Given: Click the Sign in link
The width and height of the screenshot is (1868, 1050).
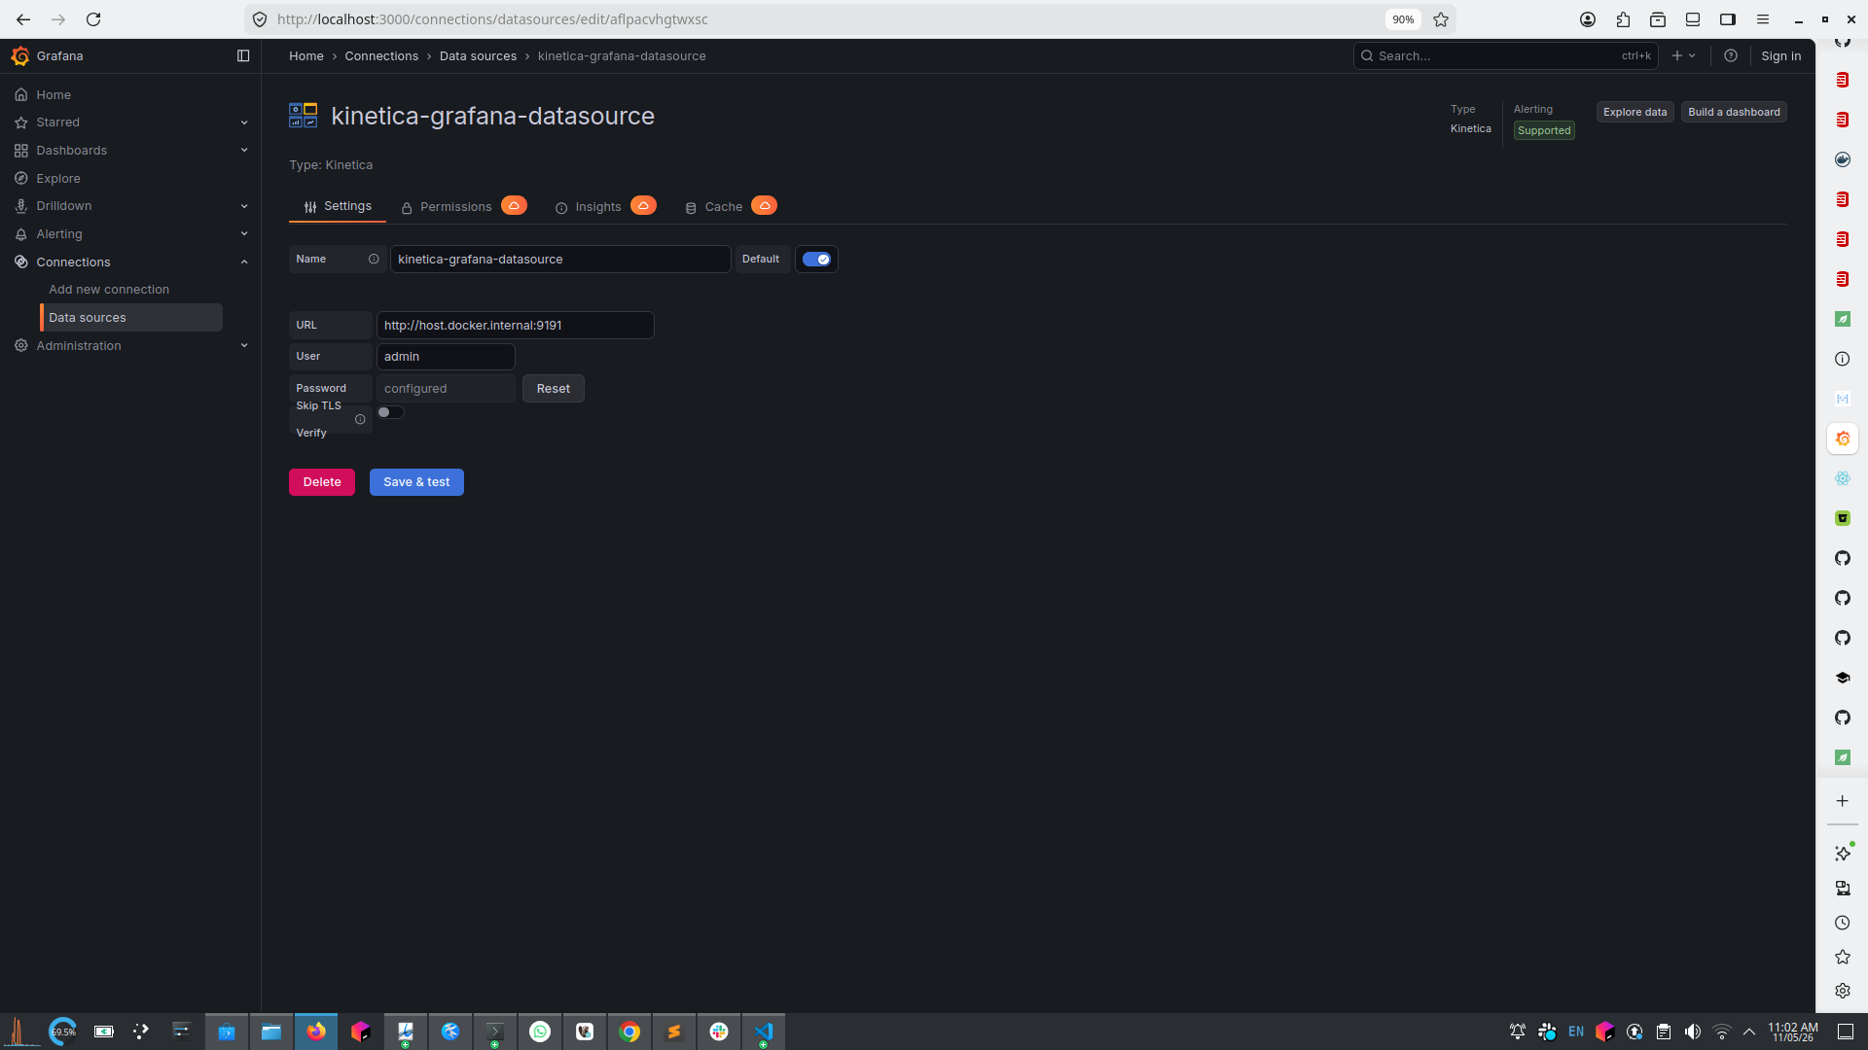Looking at the screenshot, I should tap(1781, 56).
